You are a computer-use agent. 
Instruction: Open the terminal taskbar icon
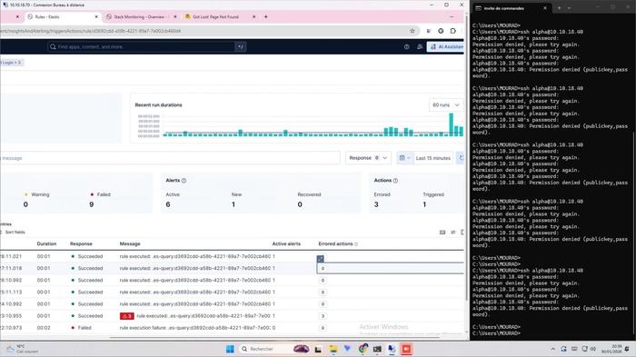[x=377, y=349]
